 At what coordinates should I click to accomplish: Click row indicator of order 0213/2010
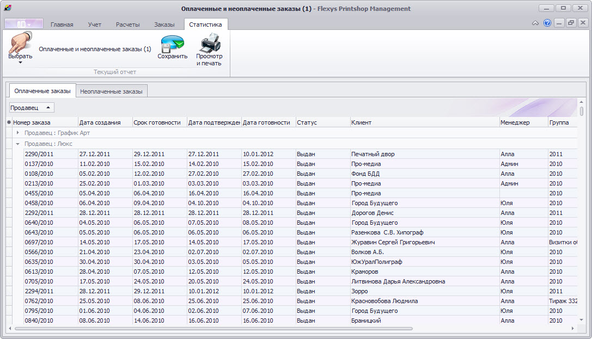(9, 183)
